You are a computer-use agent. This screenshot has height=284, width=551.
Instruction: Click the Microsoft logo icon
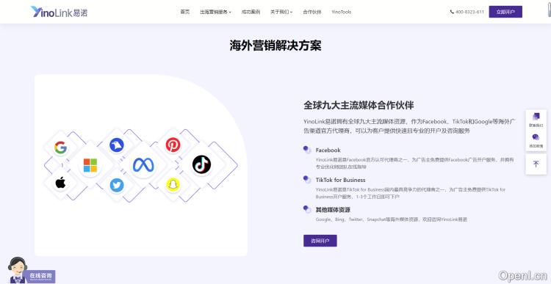(x=90, y=165)
